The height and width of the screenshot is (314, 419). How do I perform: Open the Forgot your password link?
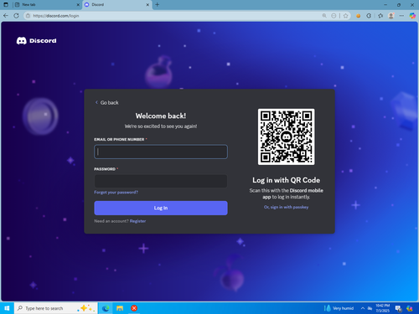[116, 193]
